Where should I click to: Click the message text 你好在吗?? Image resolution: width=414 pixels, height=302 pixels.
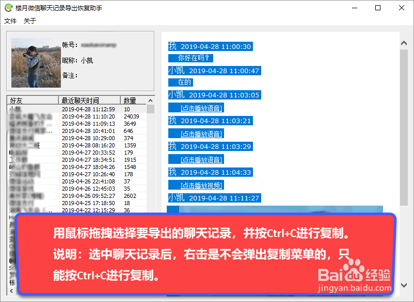tap(193, 58)
